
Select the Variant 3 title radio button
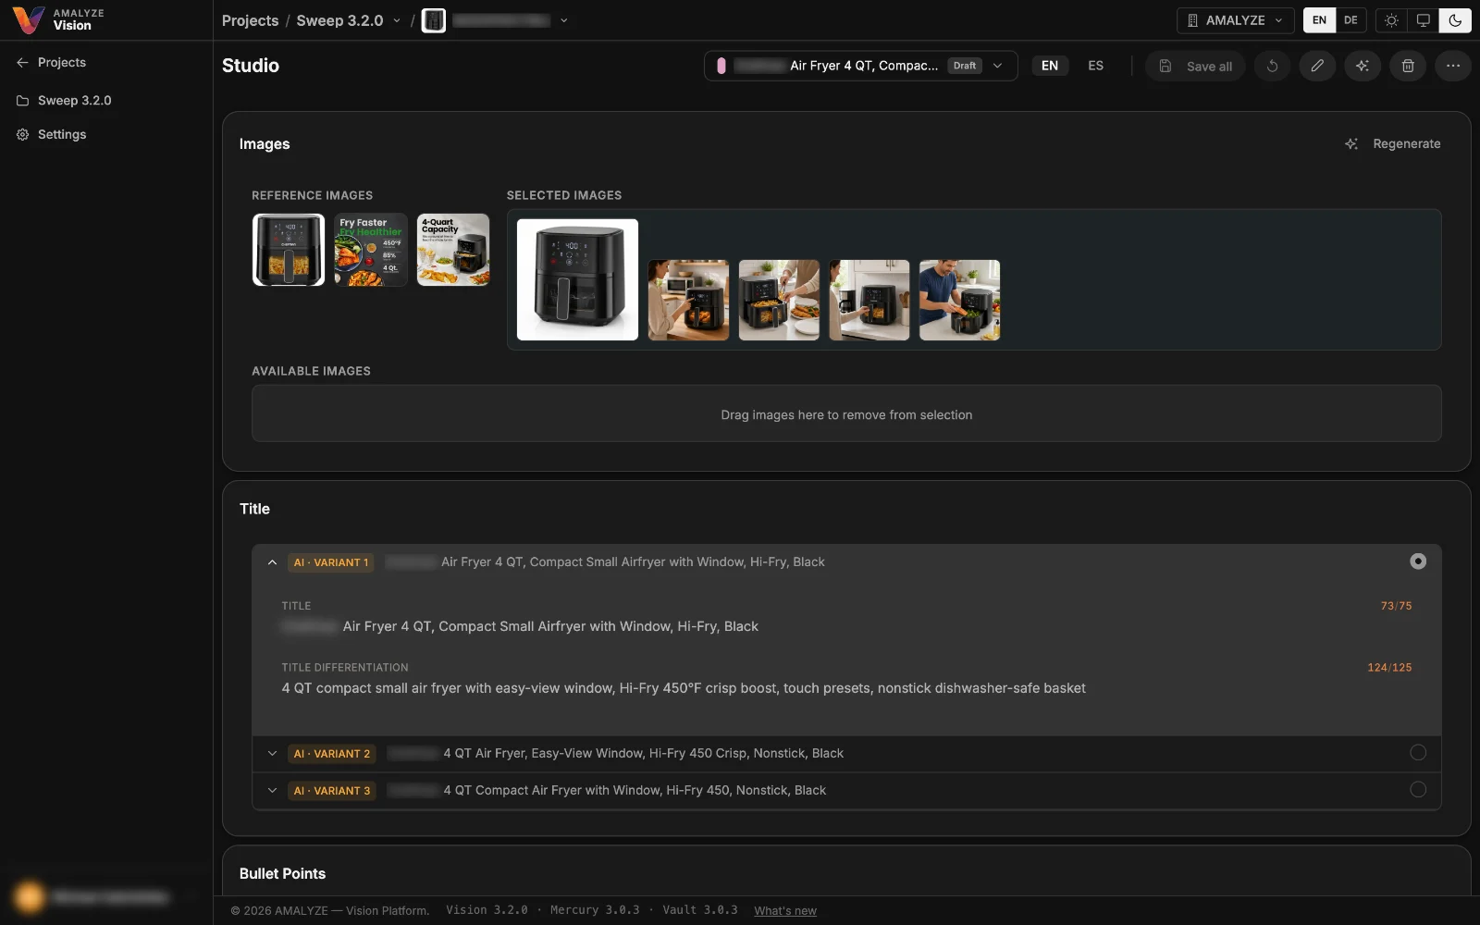pyautogui.click(x=1418, y=790)
